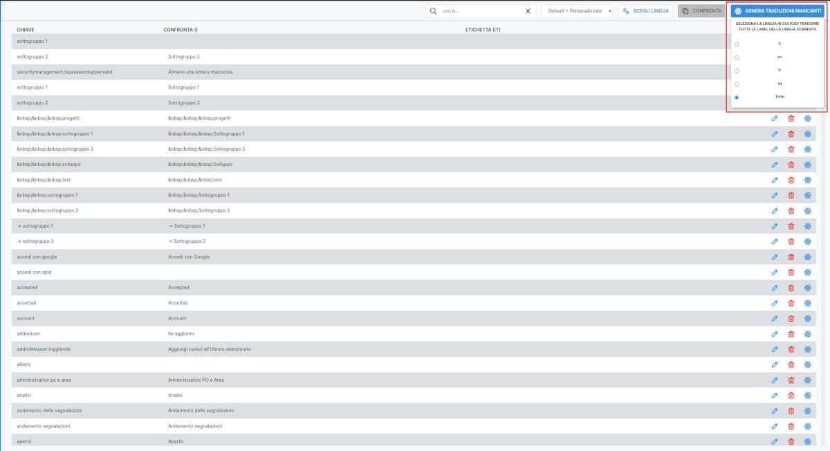Select the 'Tutte' radio button
Viewport: 830px width, 451px height.
(737, 97)
